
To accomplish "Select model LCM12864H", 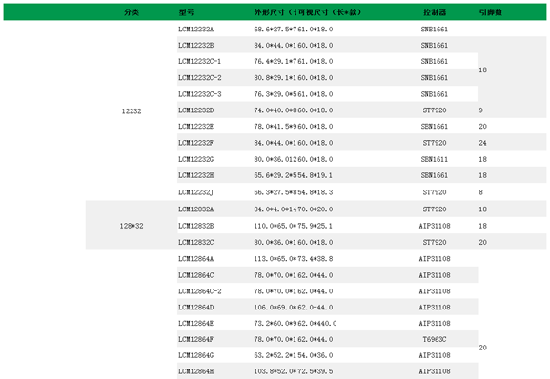I will (195, 371).
